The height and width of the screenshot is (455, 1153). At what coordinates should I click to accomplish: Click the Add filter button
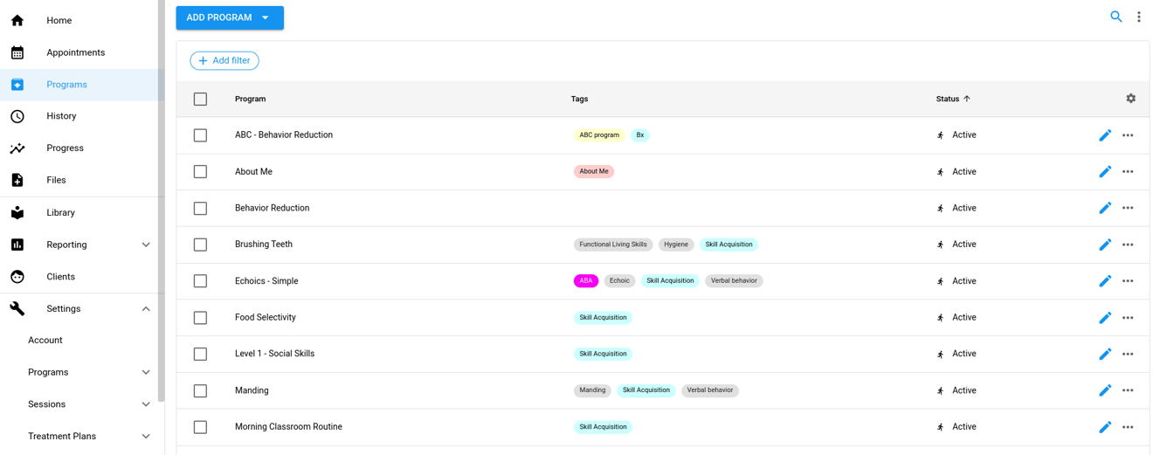[x=224, y=60]
